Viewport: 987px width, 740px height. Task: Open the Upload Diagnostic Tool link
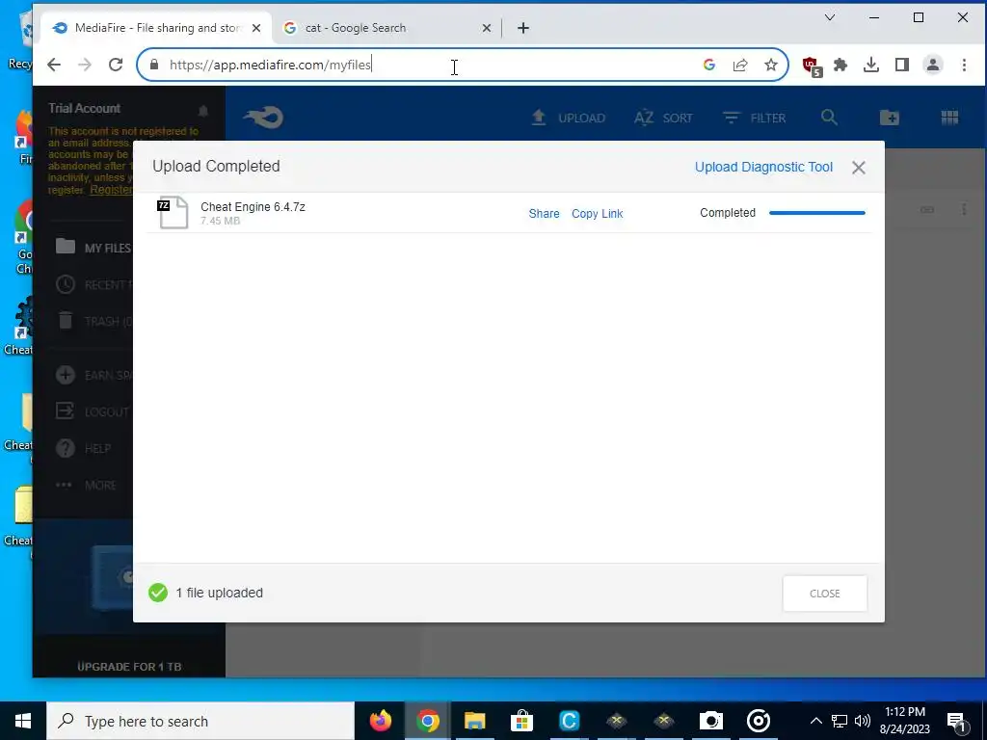[763, 167]
